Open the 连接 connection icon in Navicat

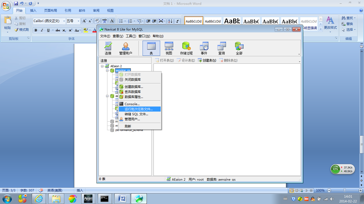108,48
